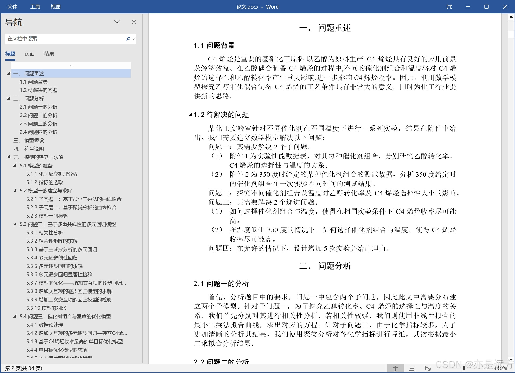
Task: Go to 5.2.2 子问题二 heading
Action: 71,207
